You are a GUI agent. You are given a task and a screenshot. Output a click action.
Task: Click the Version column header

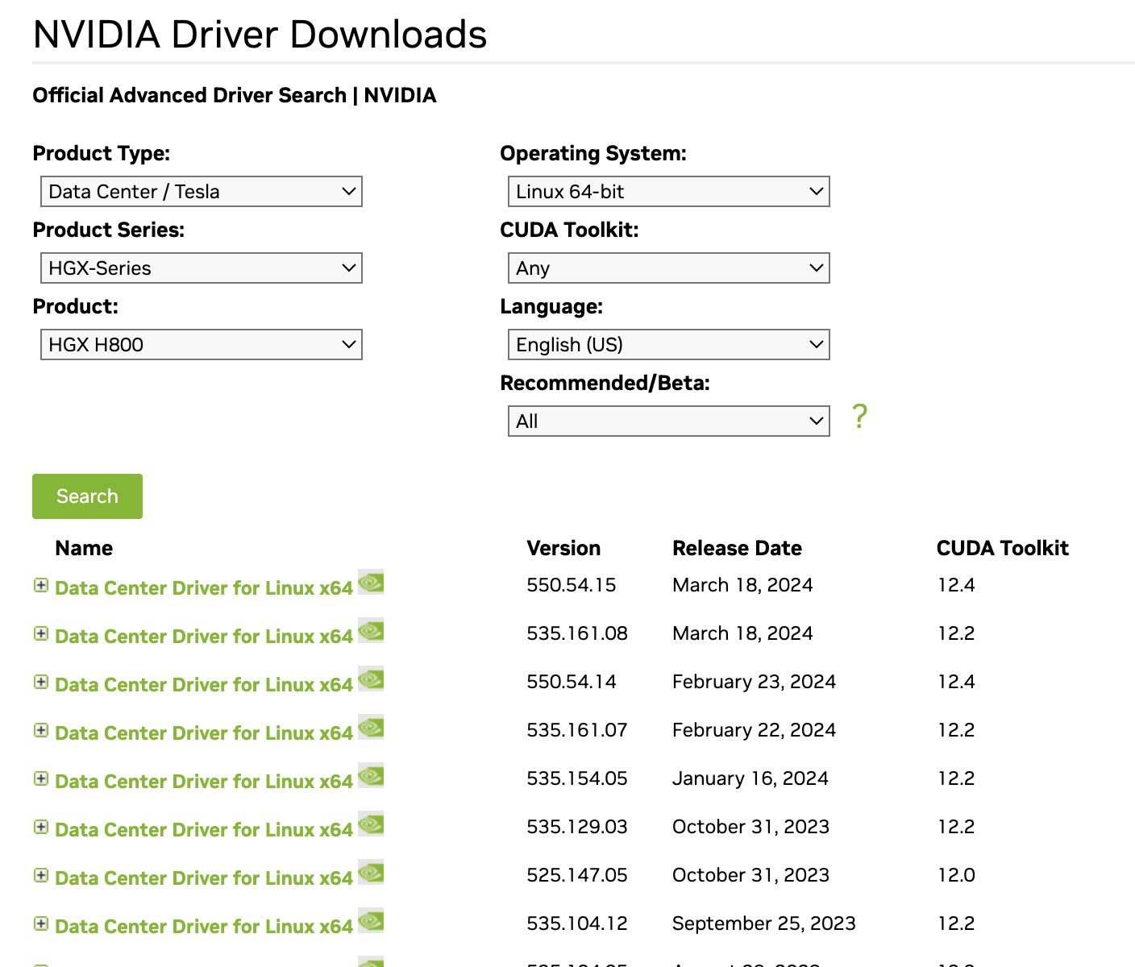coord(563,548)
